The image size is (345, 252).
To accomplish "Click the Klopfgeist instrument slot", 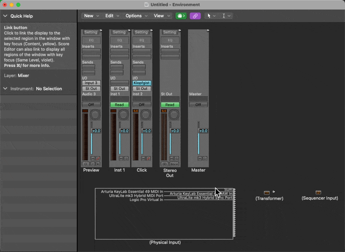I will pos(142,83).
